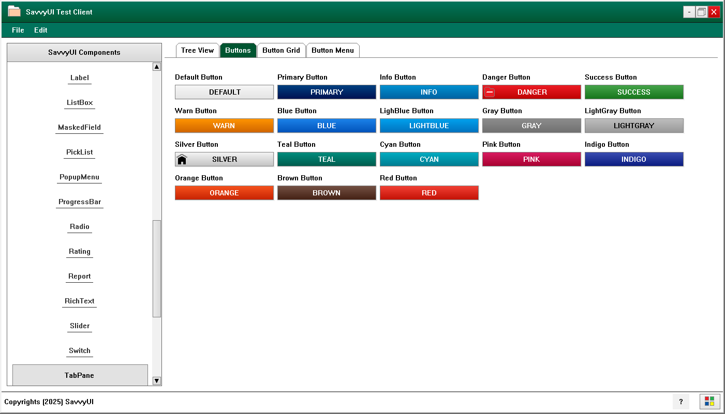Click the colored grid icon in status bar

tap(709, 402)
